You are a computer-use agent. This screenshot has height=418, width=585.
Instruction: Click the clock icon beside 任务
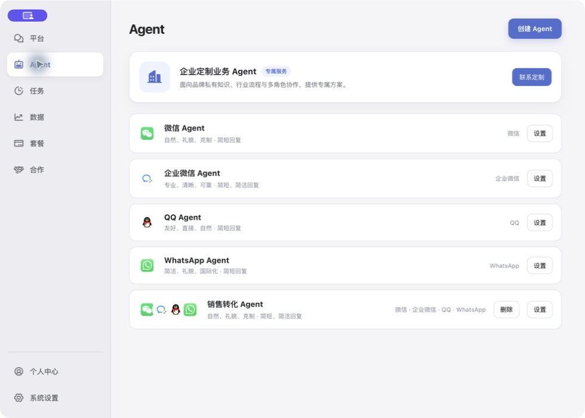(19, 91)
